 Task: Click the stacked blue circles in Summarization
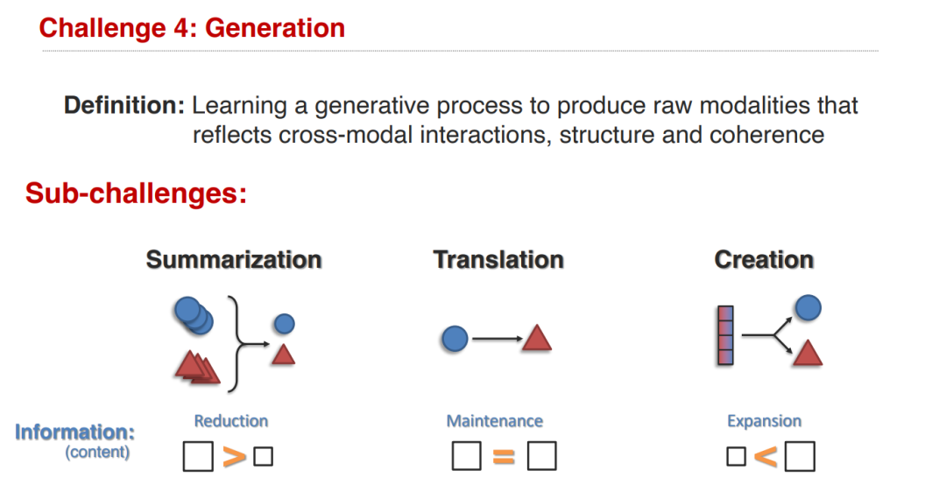pyautogui.click(x=194, y=315)
